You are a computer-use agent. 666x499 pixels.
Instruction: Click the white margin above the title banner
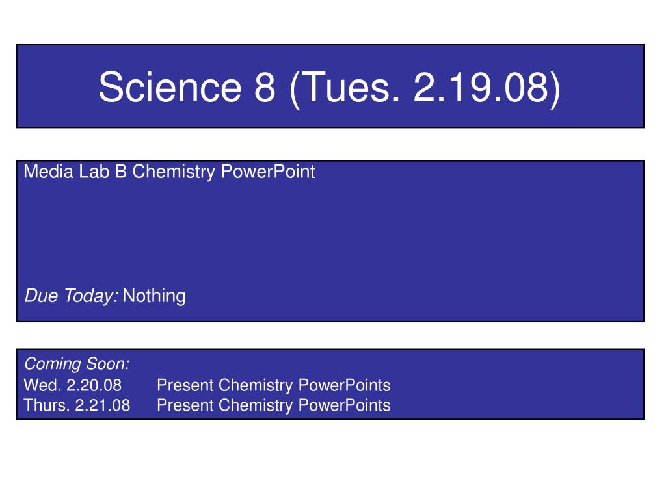click(330, 21)
